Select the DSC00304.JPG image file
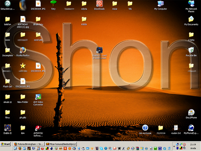 pyautogui.click(x=38, y=4)
